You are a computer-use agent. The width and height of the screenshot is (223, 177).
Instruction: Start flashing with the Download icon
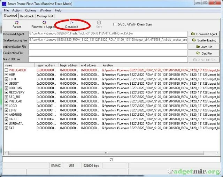[71, 23]
